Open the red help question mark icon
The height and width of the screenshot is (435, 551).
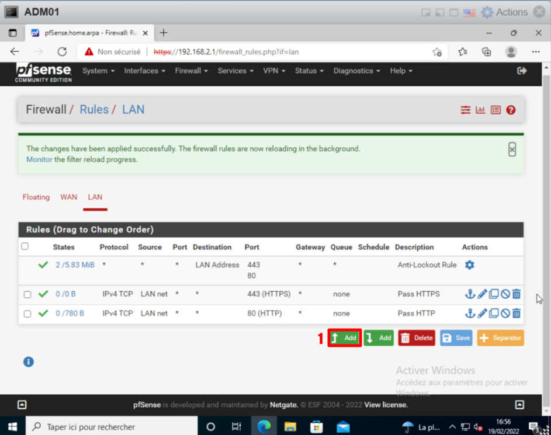[x=511, y=110]
